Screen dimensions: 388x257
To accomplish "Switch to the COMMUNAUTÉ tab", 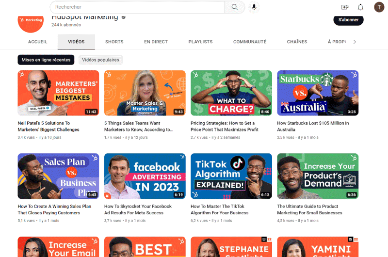I will pos(250,42).
